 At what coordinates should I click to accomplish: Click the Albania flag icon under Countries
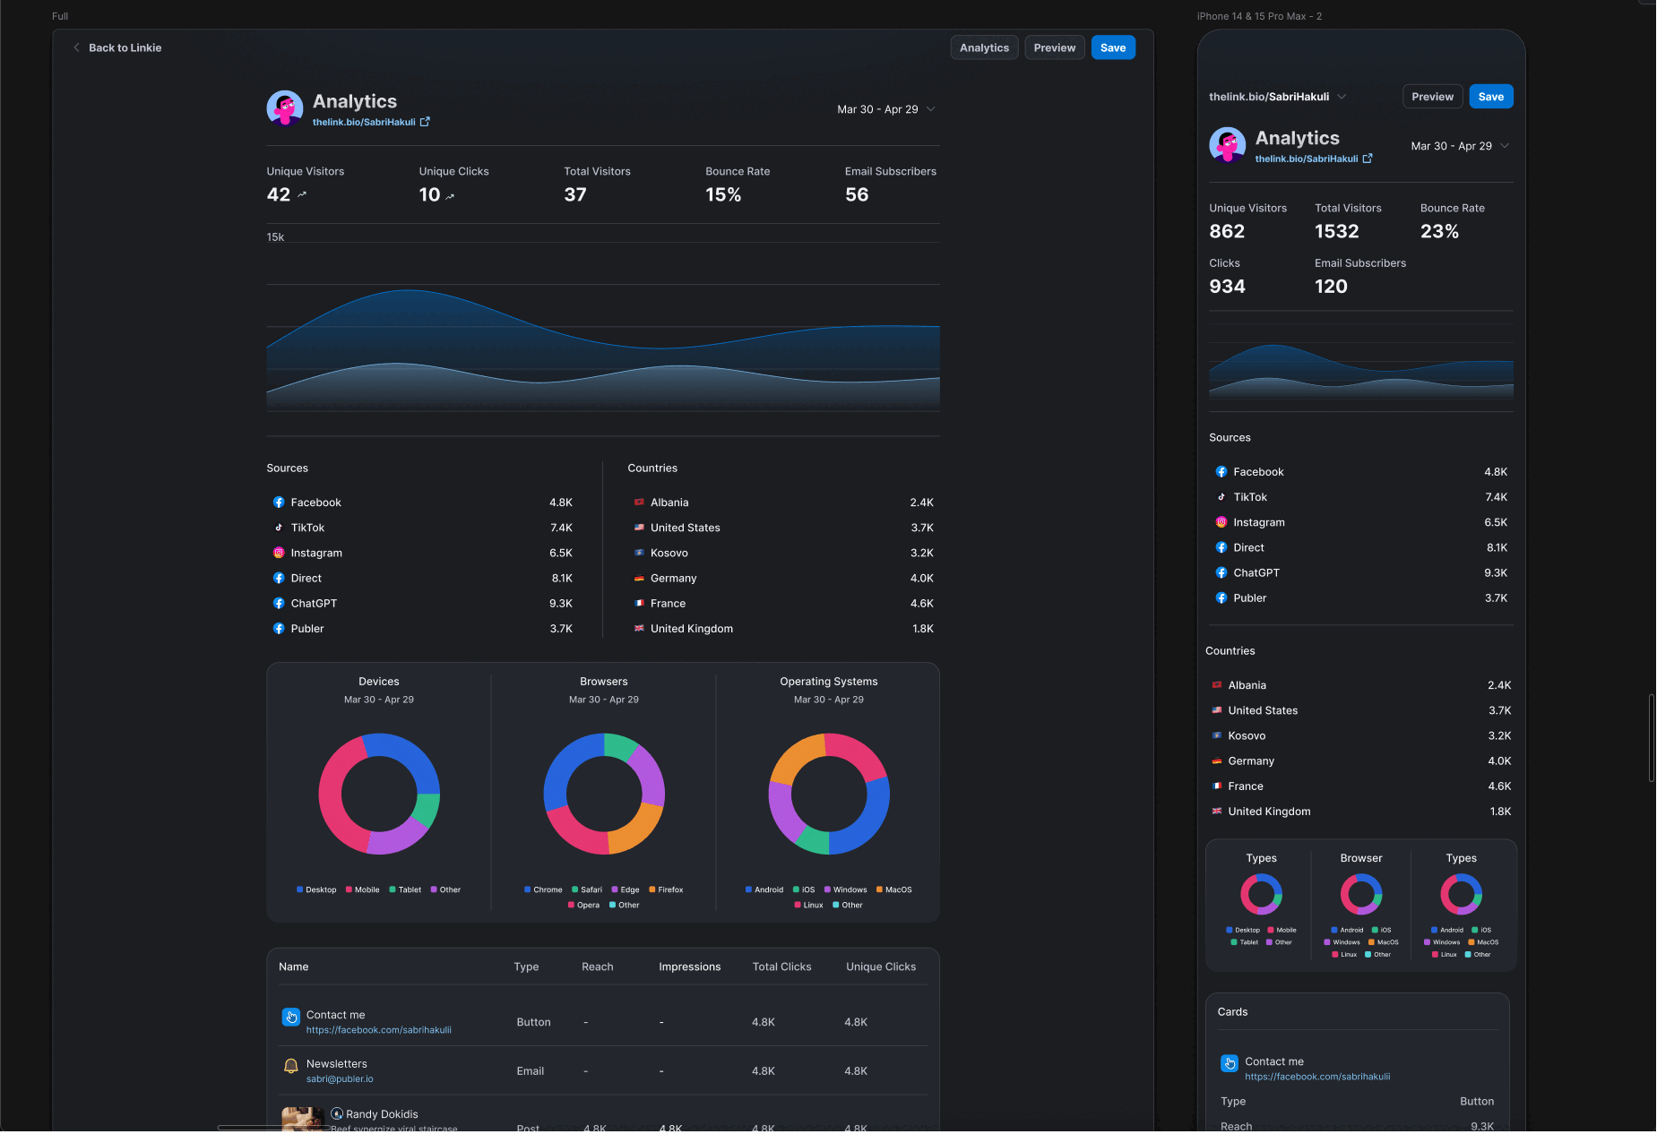638,503
